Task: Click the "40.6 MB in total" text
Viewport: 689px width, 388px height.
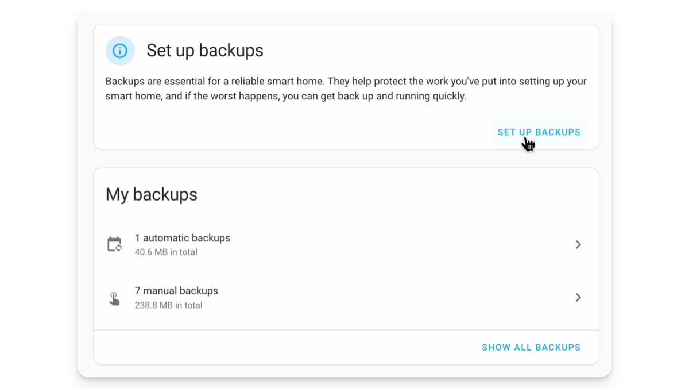Action: (166, 252)
